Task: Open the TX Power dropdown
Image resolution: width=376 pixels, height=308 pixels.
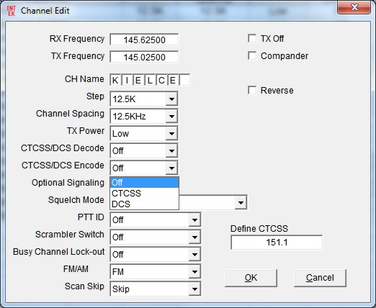Action: 171,134
